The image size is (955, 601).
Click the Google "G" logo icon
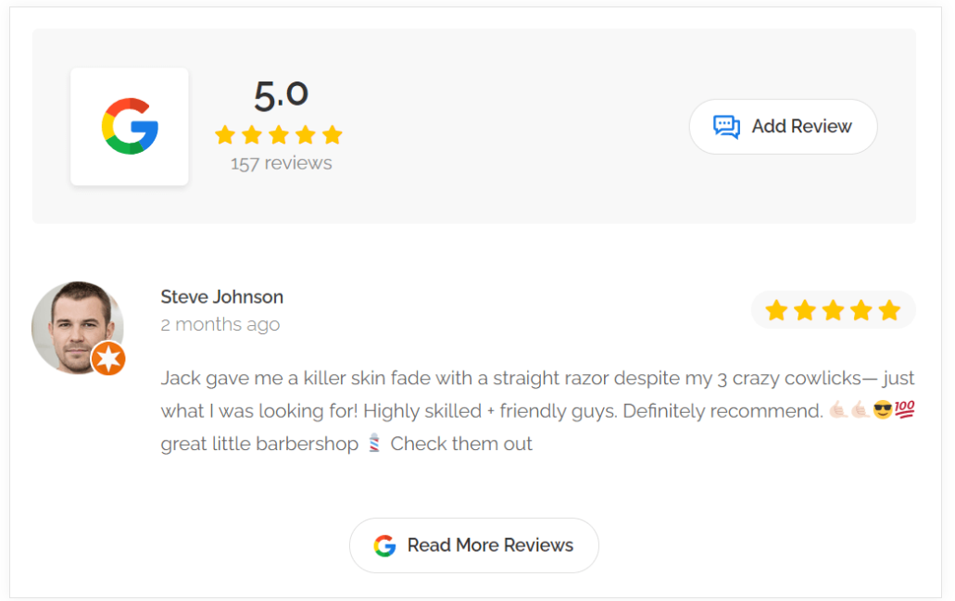(x=129, y=126)
